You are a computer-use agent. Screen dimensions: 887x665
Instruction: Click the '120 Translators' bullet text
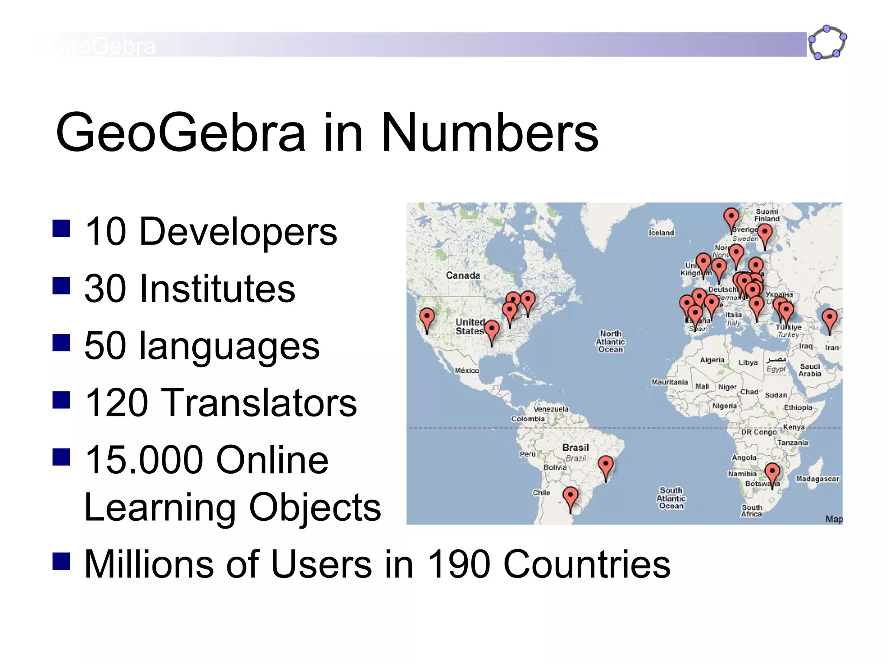pos(220,403)
